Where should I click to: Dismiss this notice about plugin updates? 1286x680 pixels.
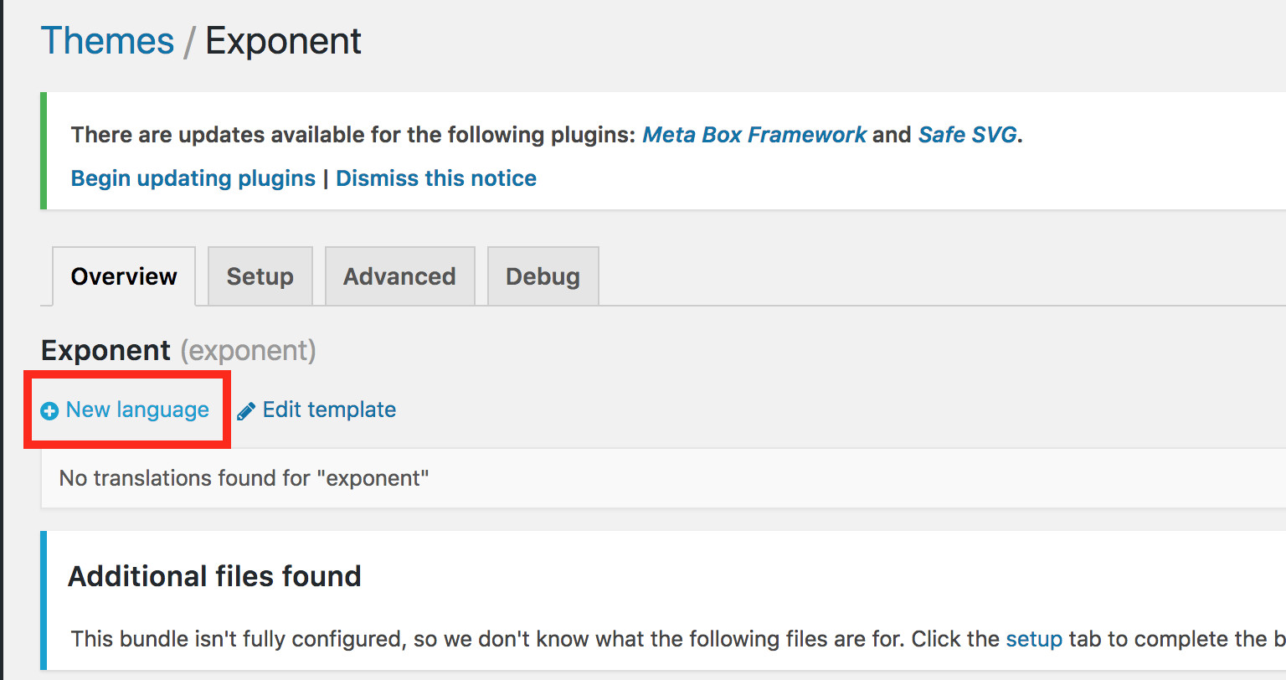pos(436,178)
